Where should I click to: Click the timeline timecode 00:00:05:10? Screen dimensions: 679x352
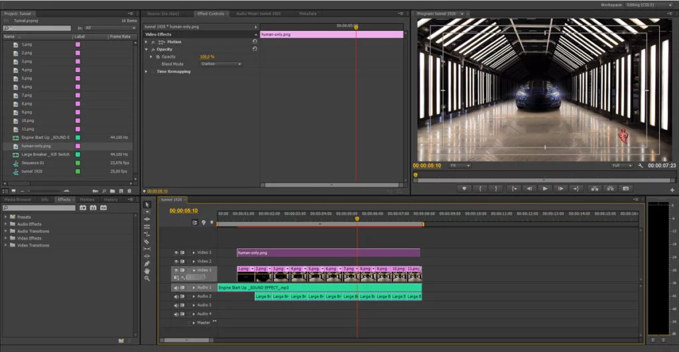point(184,210)
